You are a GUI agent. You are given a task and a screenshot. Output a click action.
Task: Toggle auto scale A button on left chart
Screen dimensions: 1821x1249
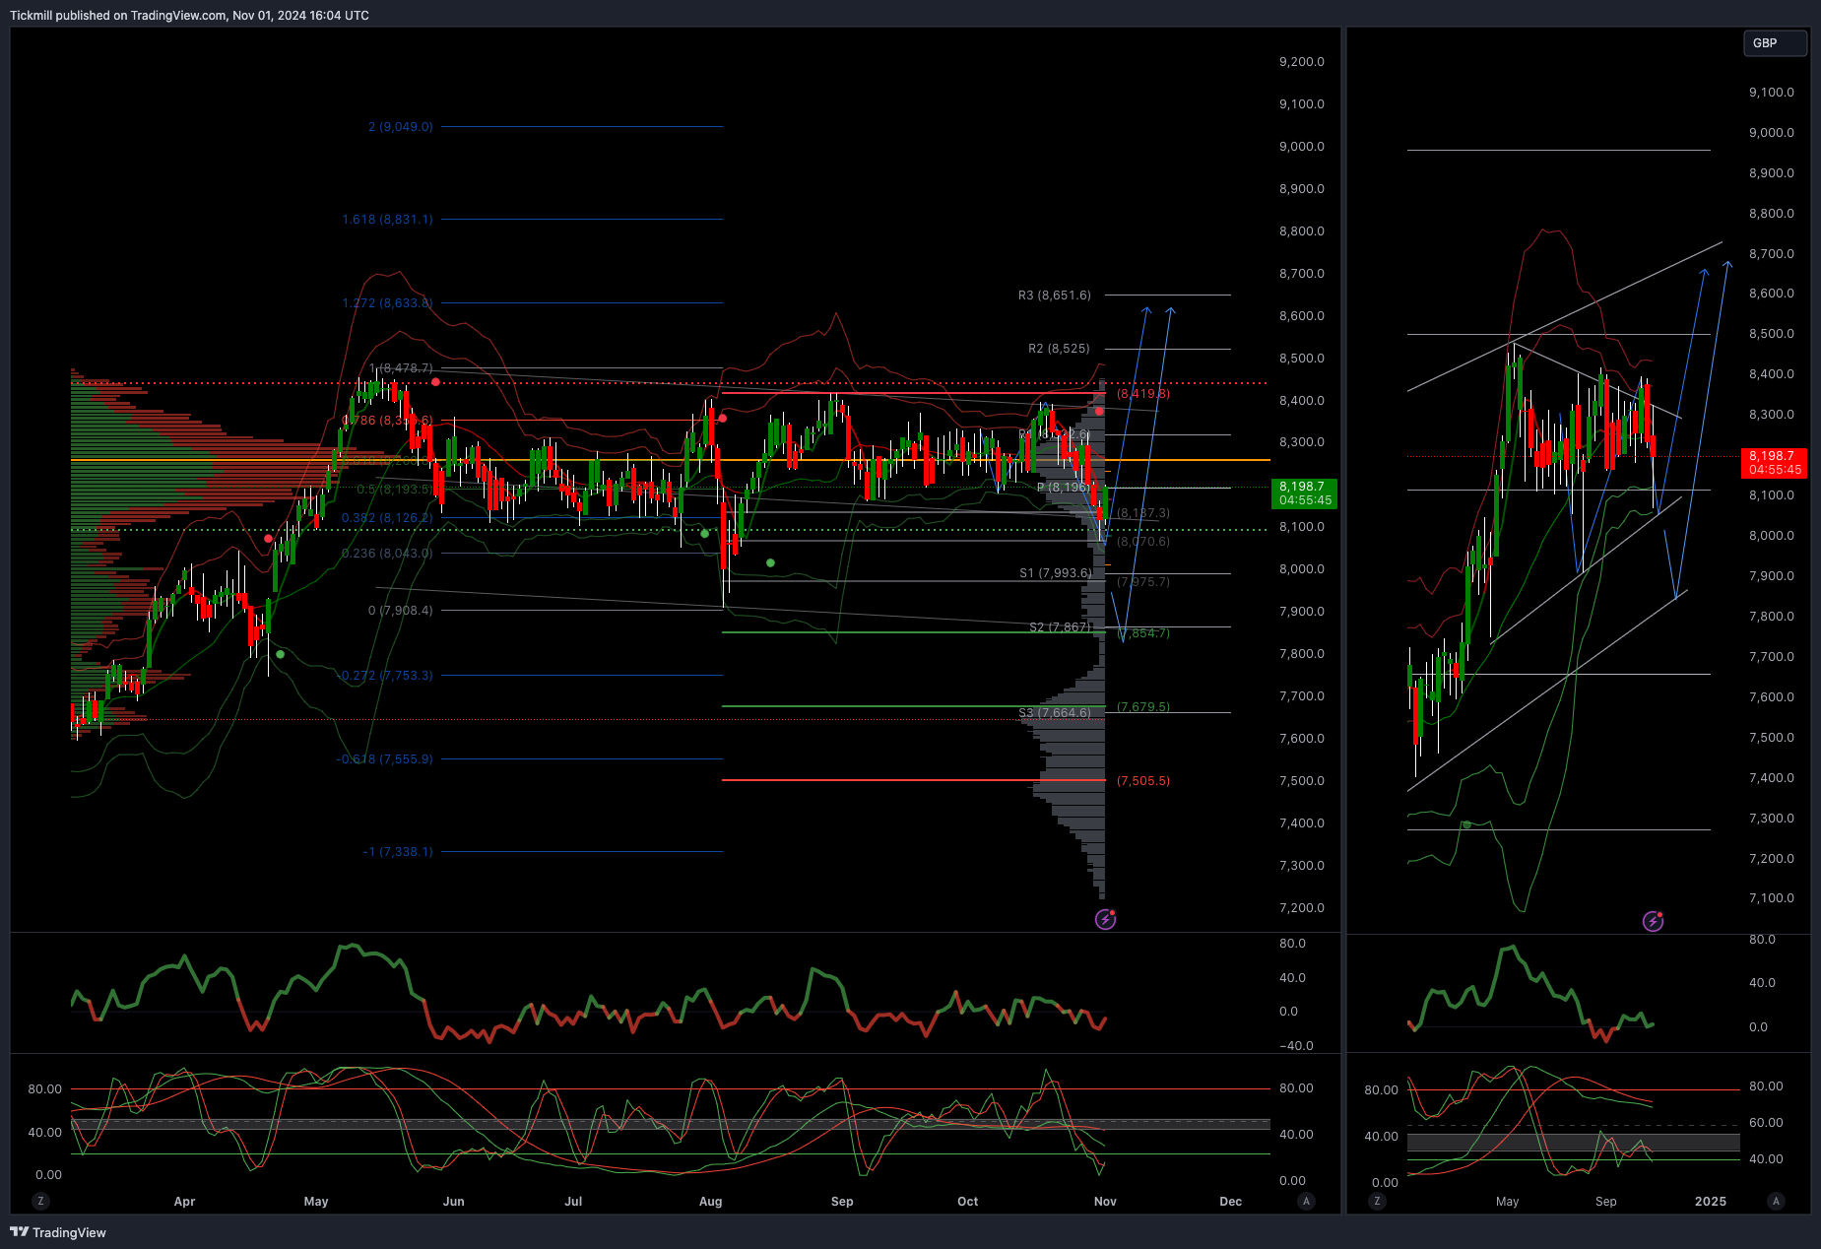coord(1306,1201)
